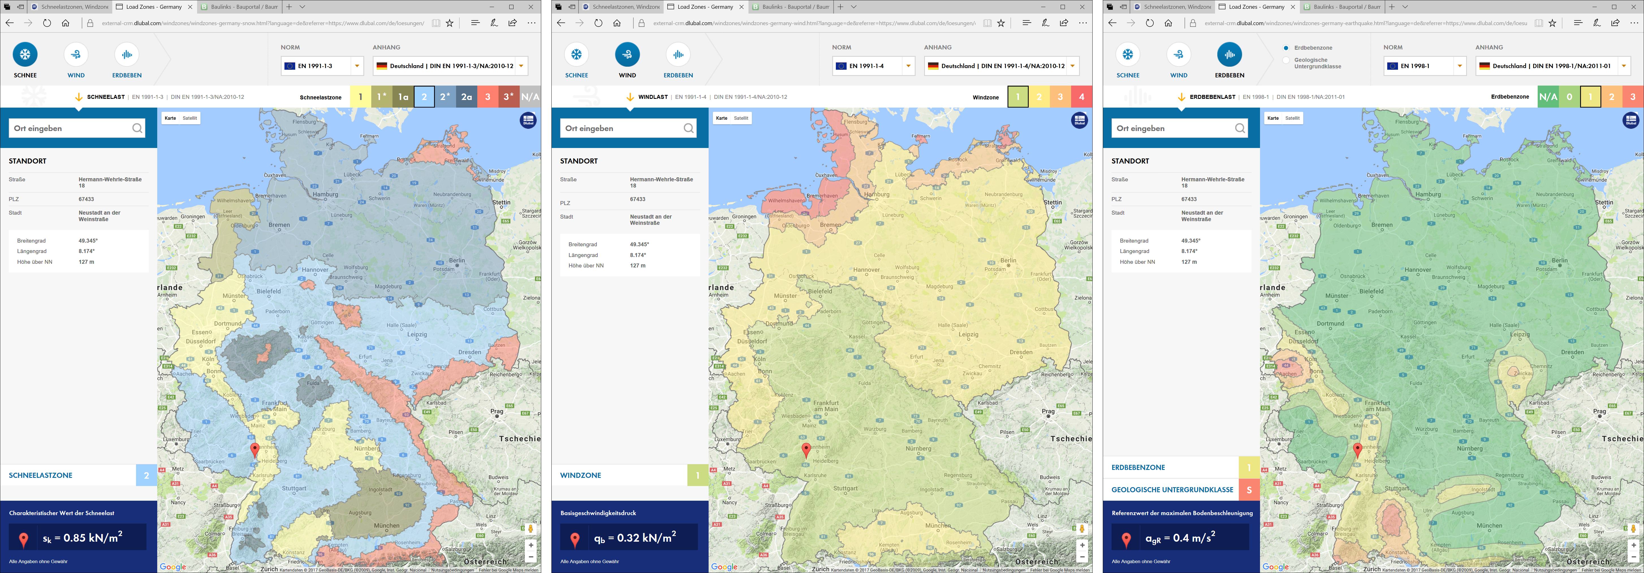
Task: Go back in the earthquake window browser
Action: coord(1112,23)
